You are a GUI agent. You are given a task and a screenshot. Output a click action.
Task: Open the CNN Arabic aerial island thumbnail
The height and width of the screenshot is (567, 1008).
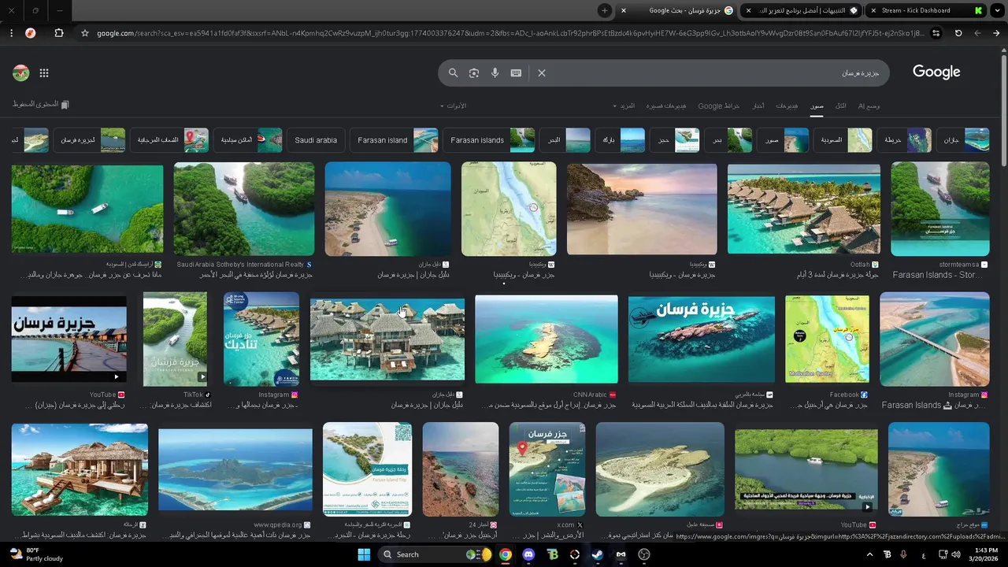[x=547, y=339]
